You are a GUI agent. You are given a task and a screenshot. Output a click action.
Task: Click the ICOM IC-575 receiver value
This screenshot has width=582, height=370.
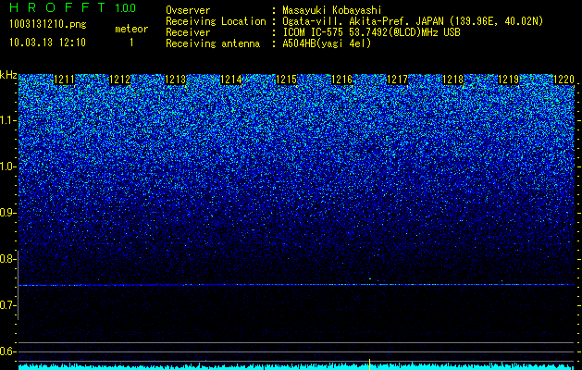click(x=372, y=32)
